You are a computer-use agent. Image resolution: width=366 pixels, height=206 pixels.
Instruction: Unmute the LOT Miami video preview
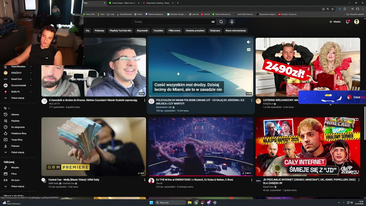click(x=249, y=42)
